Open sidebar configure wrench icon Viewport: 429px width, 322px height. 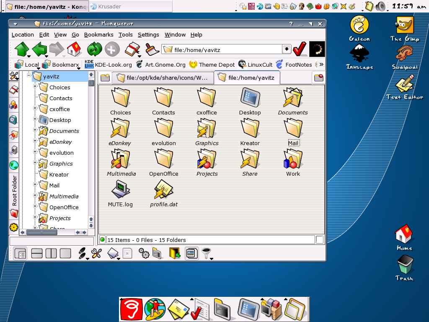(x=14, y=76)
